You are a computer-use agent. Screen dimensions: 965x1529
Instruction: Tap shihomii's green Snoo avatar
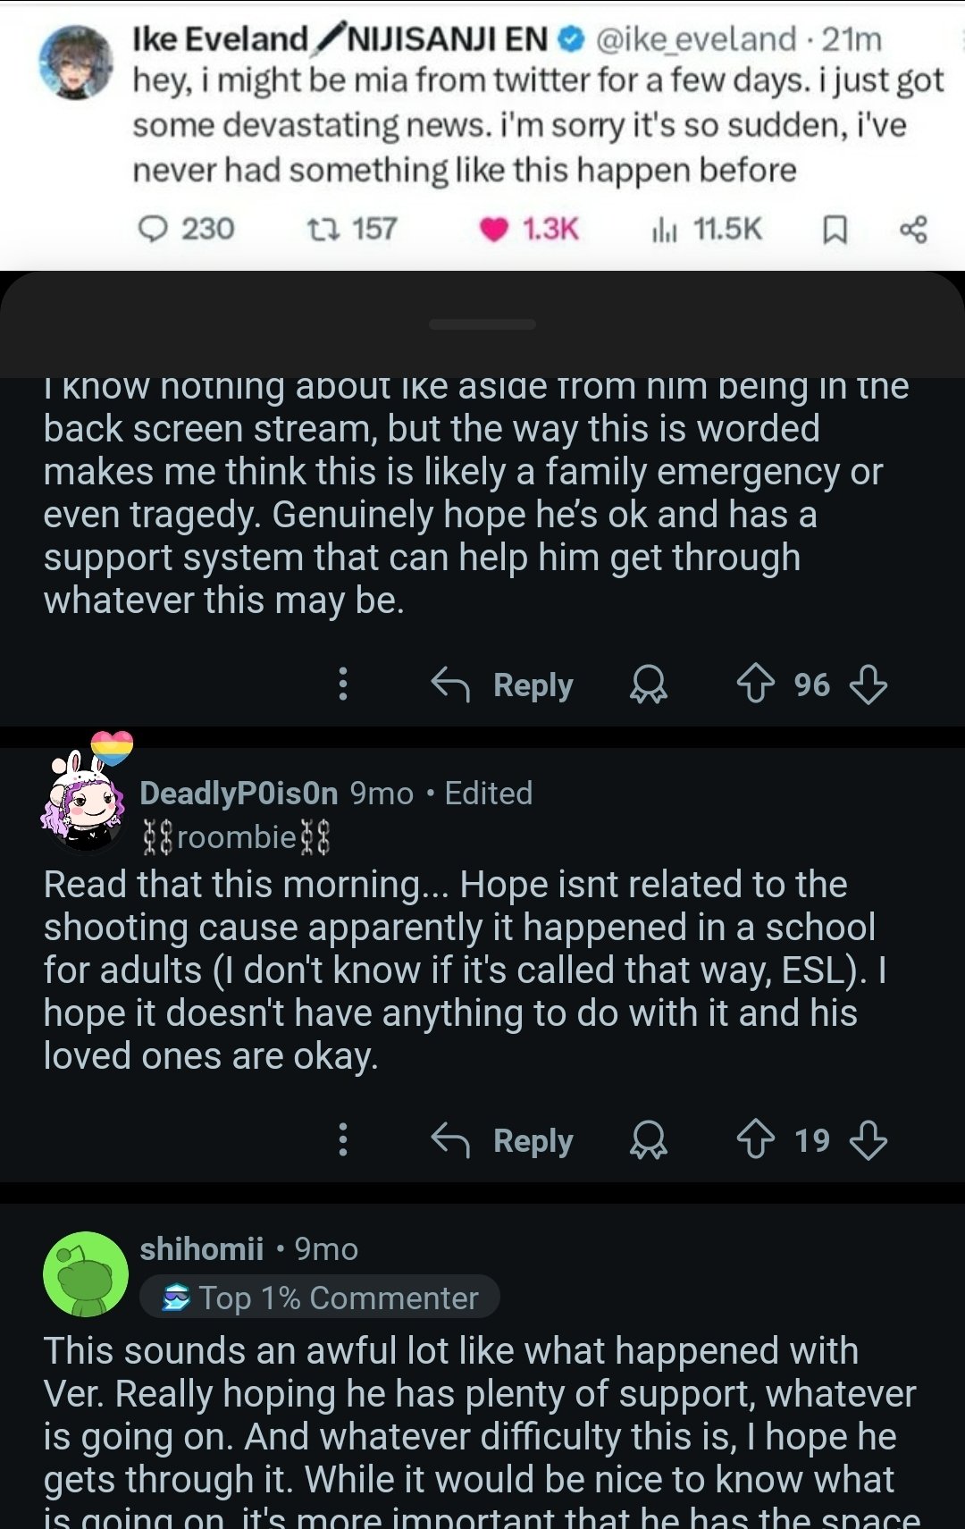[x=86, y=1274]
